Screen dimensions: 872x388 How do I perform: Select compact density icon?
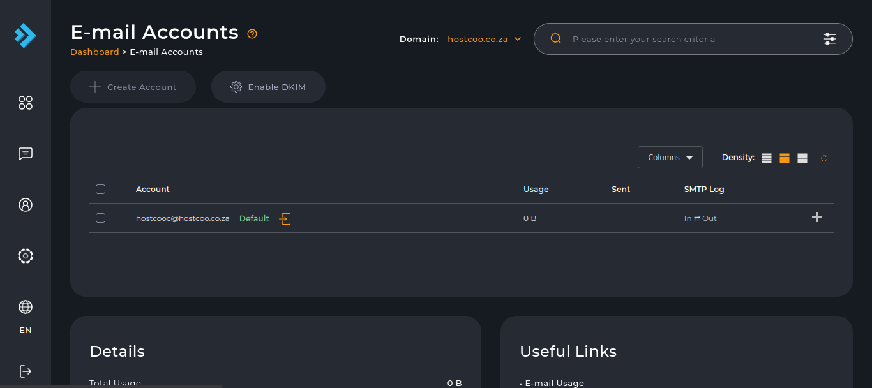click(x=767, y=158)
